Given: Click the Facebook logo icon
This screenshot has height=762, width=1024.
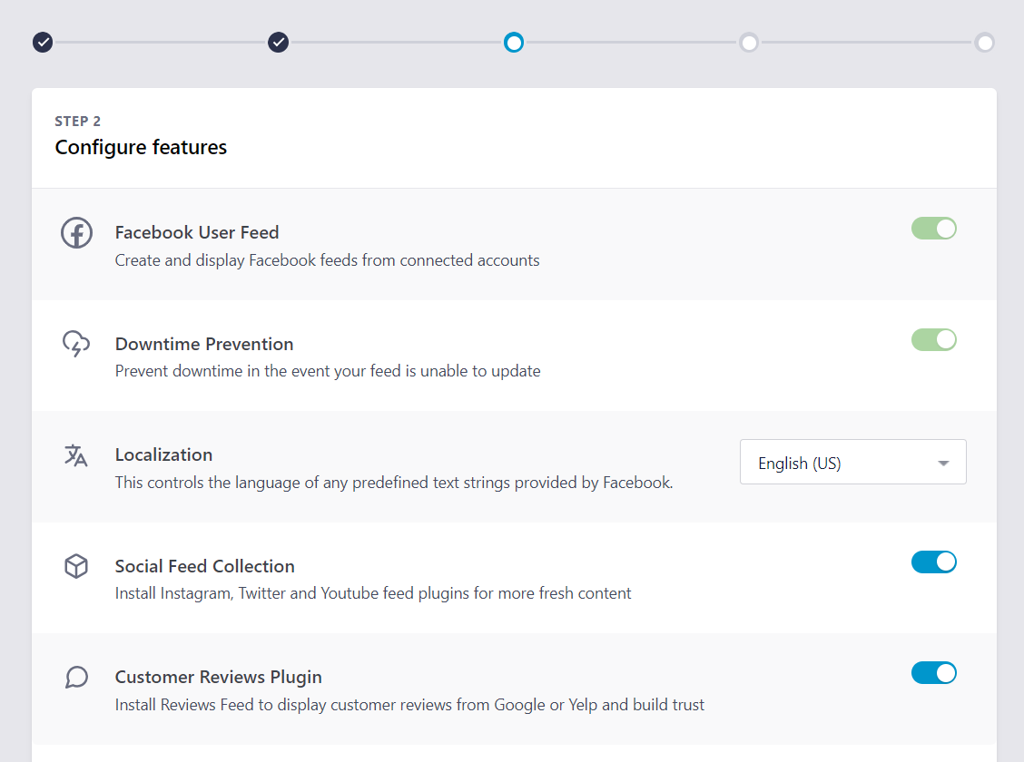Looking at the screenshot, I should tap(76, 233).
